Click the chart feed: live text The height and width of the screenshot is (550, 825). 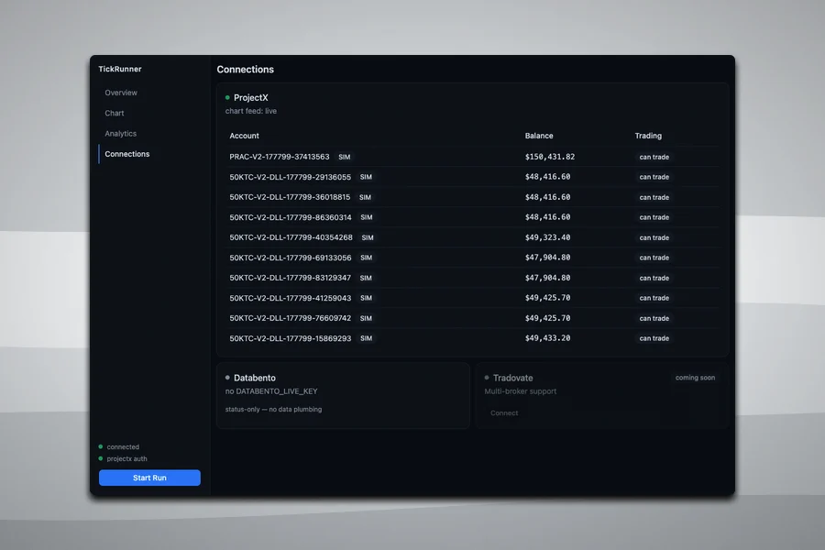pos(251,111)
